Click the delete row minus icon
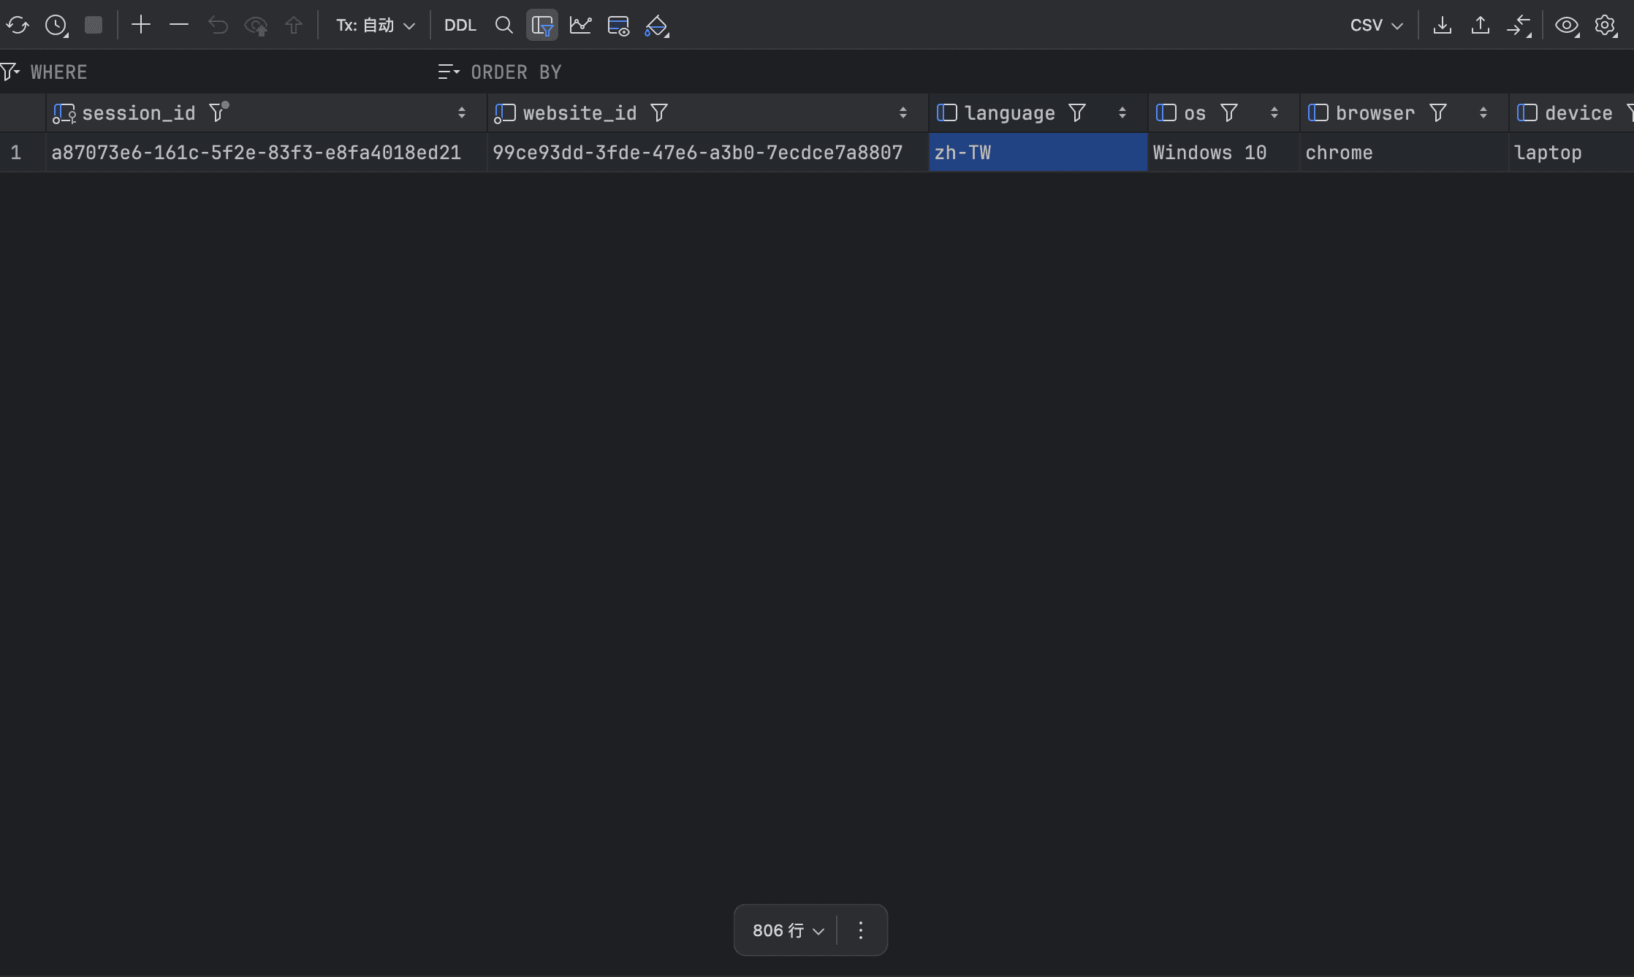1634x977 pixels. pos(179,26)
